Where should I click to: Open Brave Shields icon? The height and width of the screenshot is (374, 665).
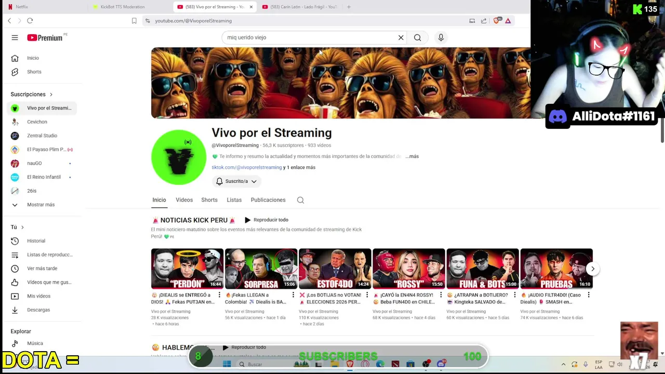(x=497, y=21)
